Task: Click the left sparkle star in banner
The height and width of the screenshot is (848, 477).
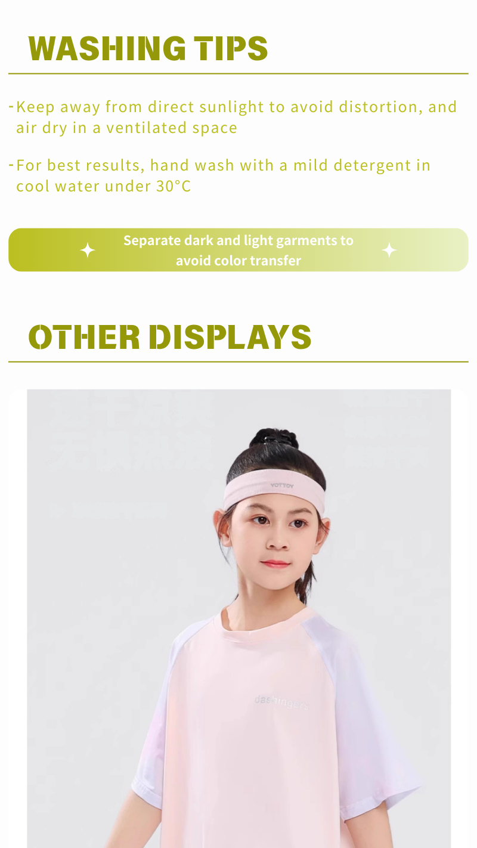Action: click(x=88, y=250)
